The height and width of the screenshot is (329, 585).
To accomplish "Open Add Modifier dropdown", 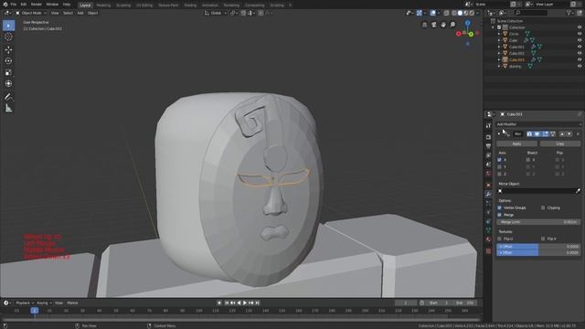I will (x=538, y=124).
